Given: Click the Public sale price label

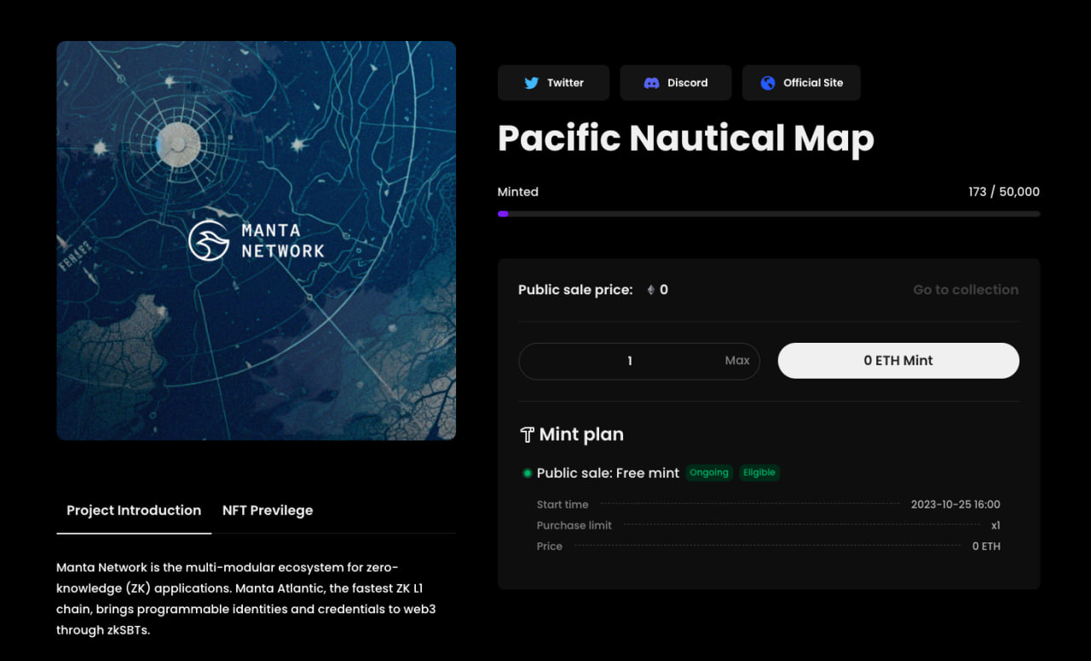Looking at the screenshot, I should click(575, 290).
